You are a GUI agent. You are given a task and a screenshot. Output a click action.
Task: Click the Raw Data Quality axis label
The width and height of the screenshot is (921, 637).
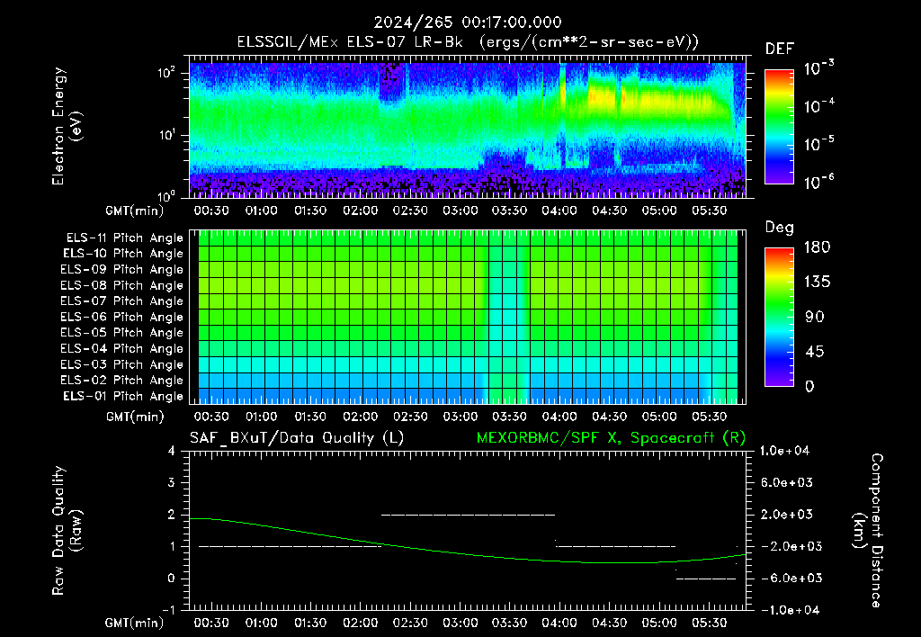click(x=67, y=531)
